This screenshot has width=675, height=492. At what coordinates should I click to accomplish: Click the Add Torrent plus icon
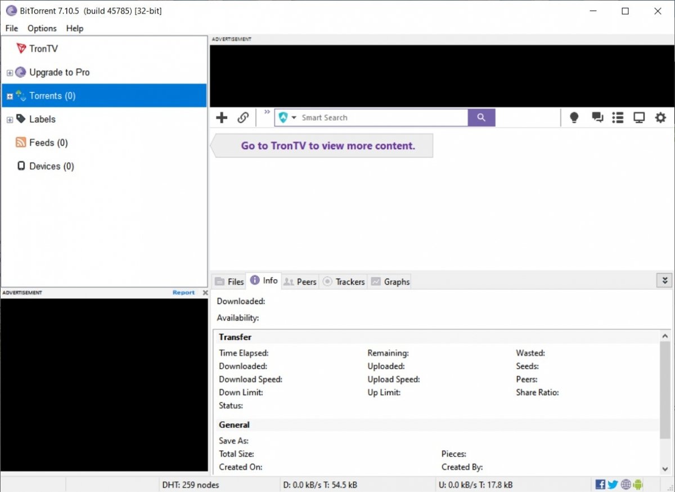(x=222, y=118)
